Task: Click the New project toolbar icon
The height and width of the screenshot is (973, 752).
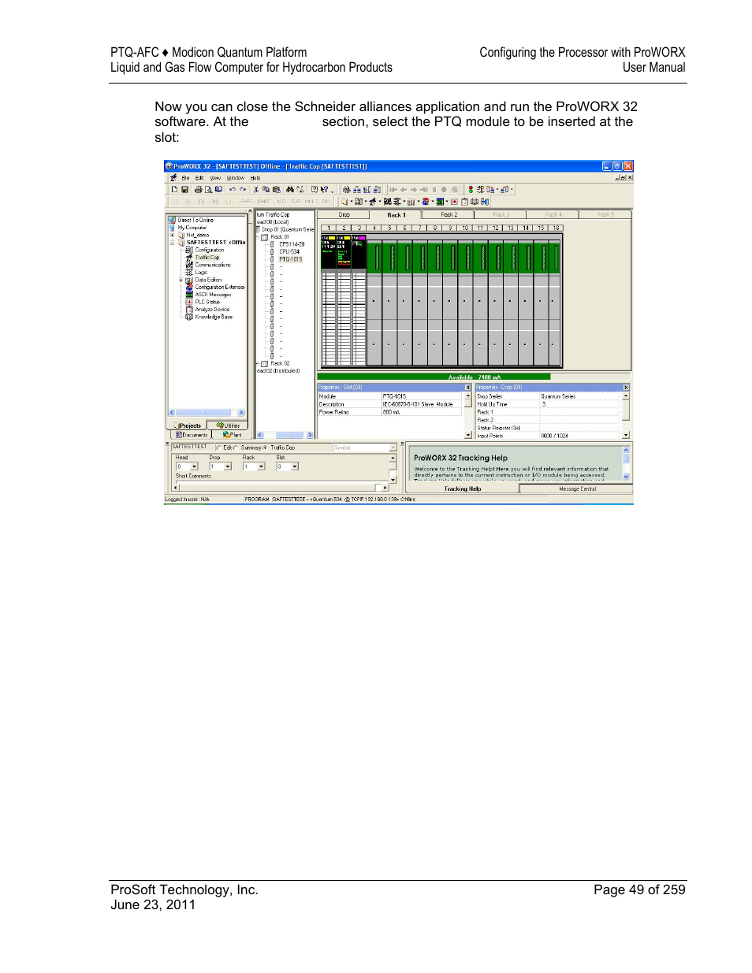Action: 174,189
